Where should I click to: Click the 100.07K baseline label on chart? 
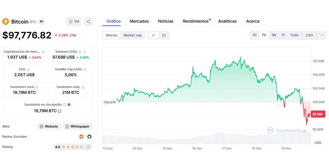[110, 102]
